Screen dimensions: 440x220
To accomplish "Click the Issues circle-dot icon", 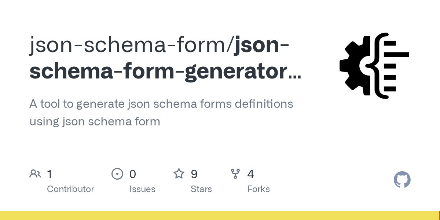I will (117, 174).
